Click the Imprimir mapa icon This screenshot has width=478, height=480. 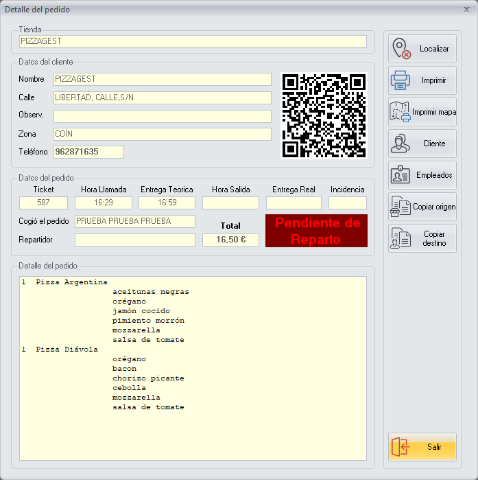coord(401,112)
